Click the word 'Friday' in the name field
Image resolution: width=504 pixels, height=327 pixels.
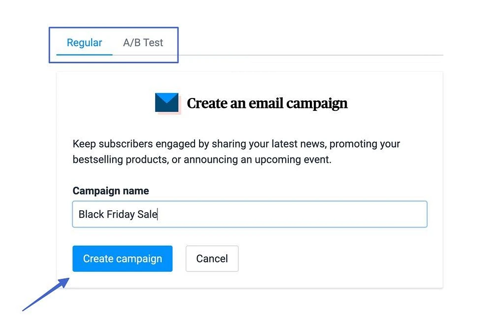pyautogui.click(x=121, y=215)
